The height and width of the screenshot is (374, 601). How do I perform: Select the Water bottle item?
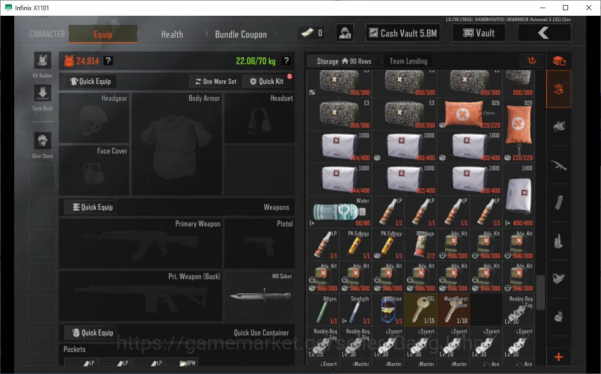coord(339,212)
